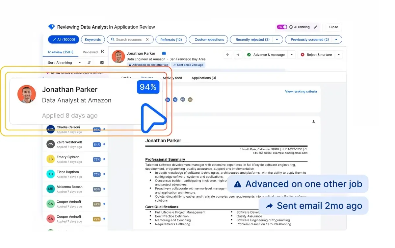Open dropdown arrow beside Reject & nurture

(339, 55)
